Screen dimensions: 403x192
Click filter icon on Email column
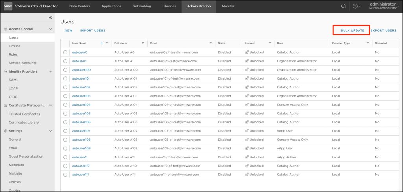point(211,43)
